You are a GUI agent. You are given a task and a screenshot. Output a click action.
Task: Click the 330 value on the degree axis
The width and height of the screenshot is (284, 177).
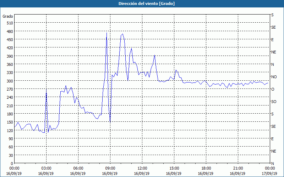click(10, 73)
